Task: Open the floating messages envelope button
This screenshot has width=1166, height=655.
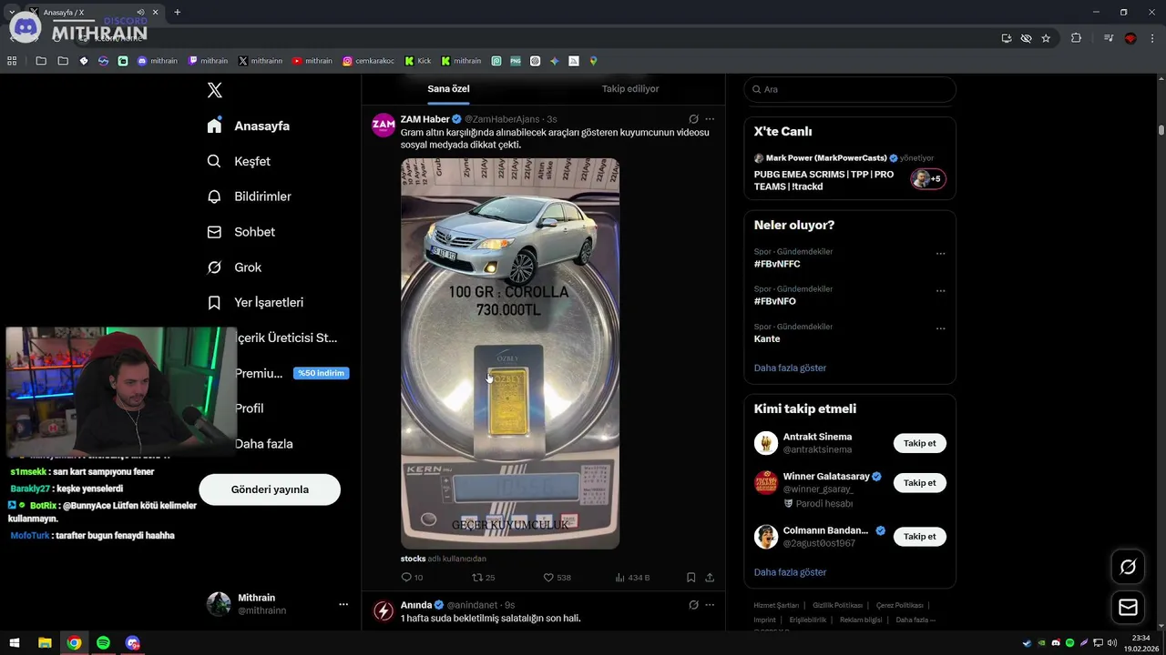Action: 1128,607
